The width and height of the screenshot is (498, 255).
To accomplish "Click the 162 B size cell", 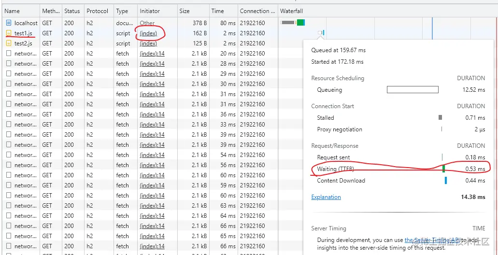I will tap(200, 33).
